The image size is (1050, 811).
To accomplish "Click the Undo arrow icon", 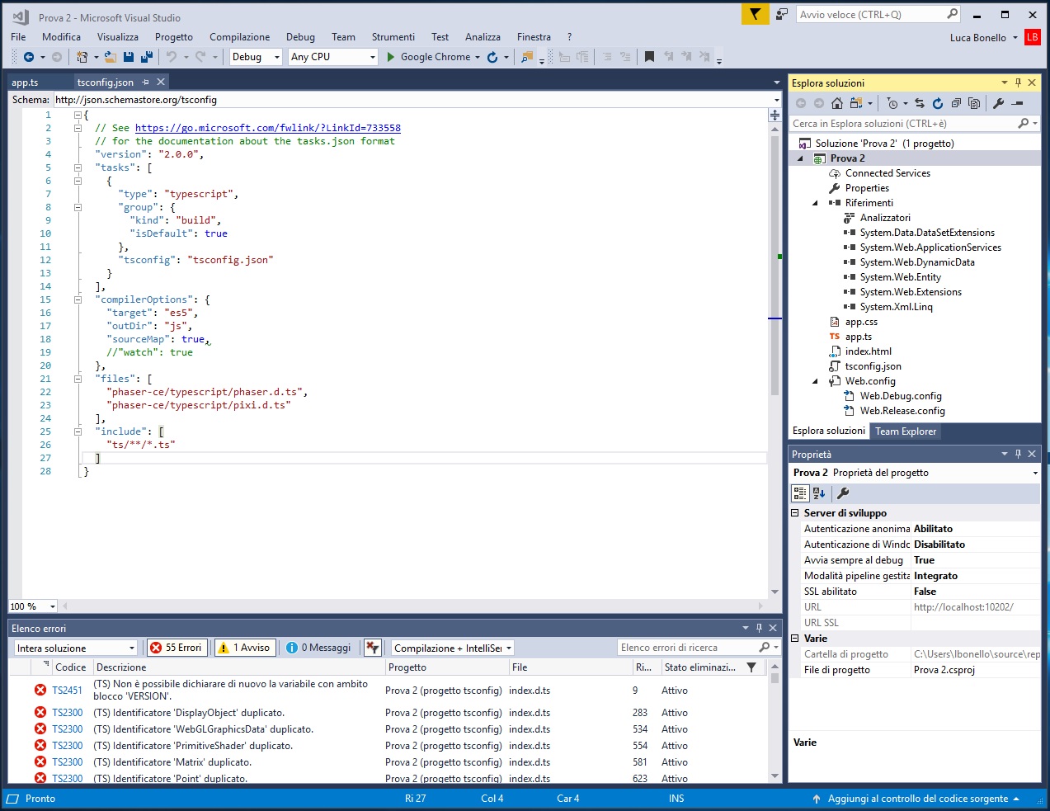I will tap(172, 57).
